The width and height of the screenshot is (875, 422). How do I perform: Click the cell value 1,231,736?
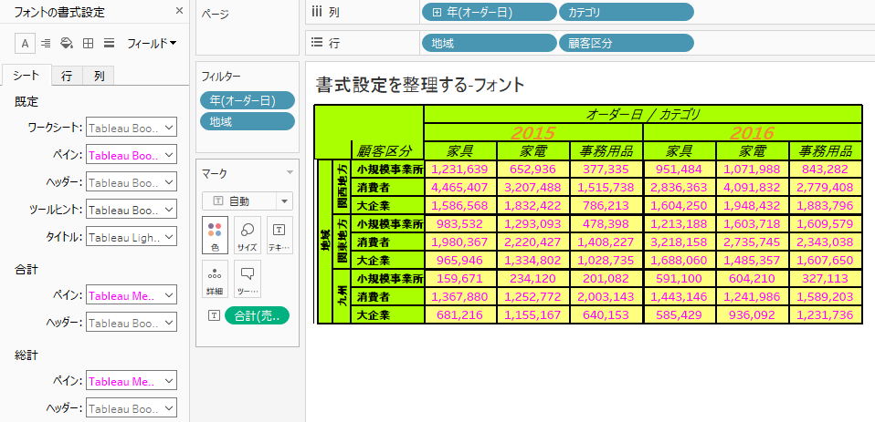coord(826,315)
